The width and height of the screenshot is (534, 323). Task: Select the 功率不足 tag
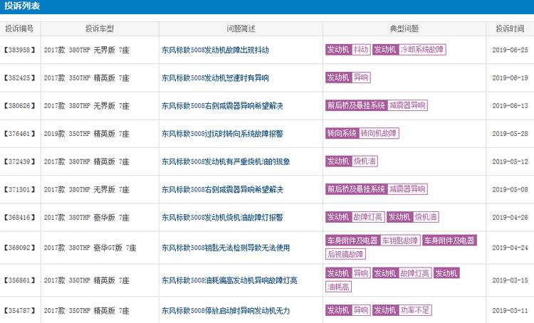click(x=417, y=311)
